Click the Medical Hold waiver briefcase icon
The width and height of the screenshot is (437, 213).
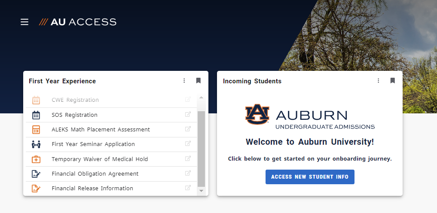click(36, 159)
